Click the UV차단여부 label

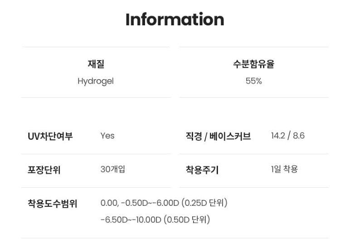click(50, 136)
